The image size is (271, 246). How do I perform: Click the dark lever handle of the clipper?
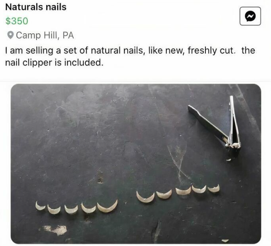tap(208, 123)
